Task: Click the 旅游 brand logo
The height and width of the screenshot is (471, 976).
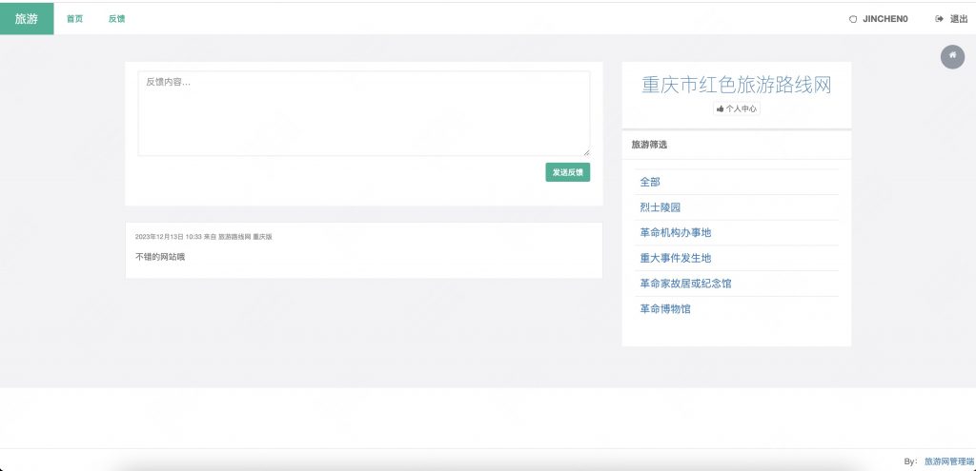Action: coord(27,18)
